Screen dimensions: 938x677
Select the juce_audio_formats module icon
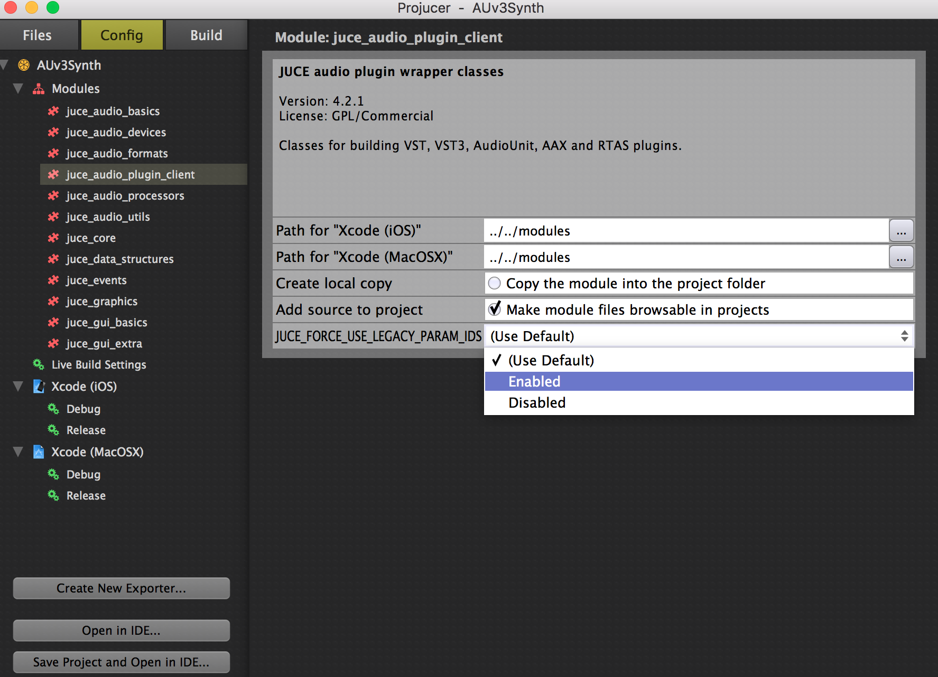53,153
